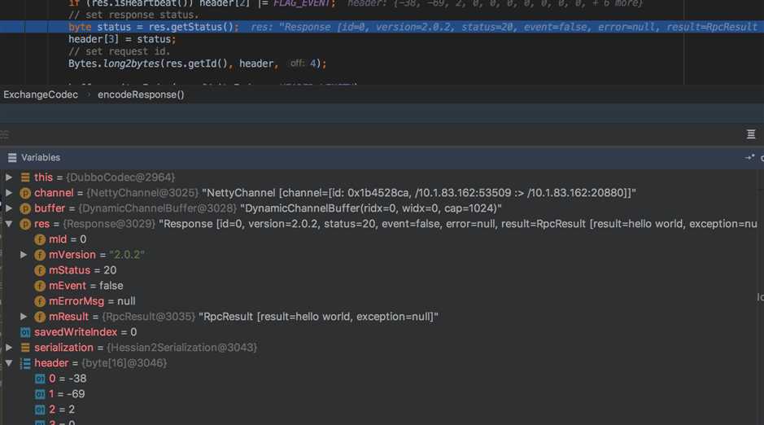Click the mVersion value "2.0.2"

coord(127,255)
